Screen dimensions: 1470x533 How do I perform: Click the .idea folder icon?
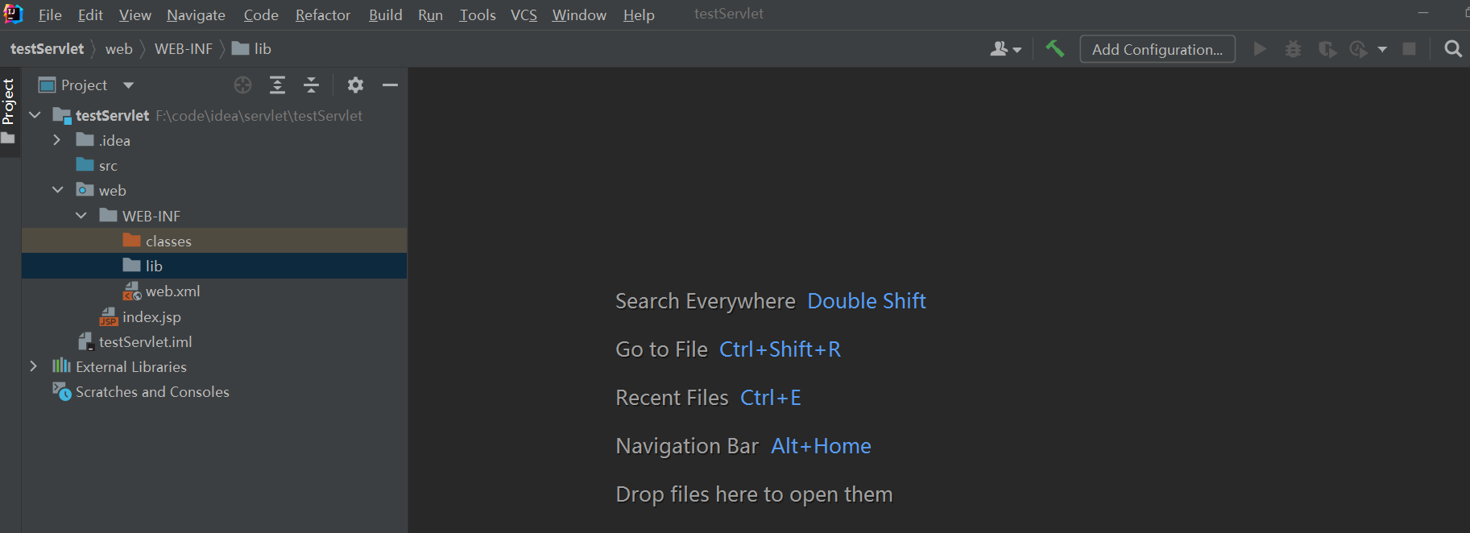point(85,140)
